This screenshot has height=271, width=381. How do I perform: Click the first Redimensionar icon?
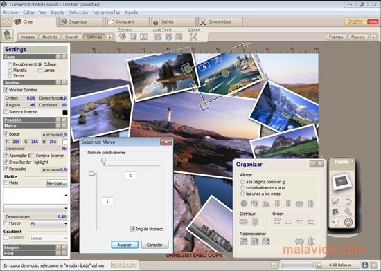coord(243,241)
